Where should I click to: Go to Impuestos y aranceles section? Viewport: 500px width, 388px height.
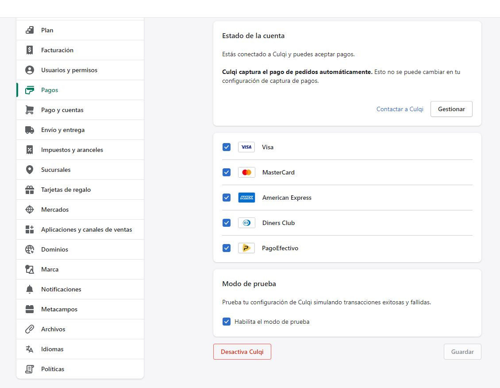point(72,150)
